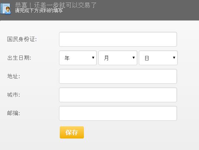Click the 恭喜！还差一步就可以交易了 heading
Screen dimensions: 199x150
click(56, 5)
